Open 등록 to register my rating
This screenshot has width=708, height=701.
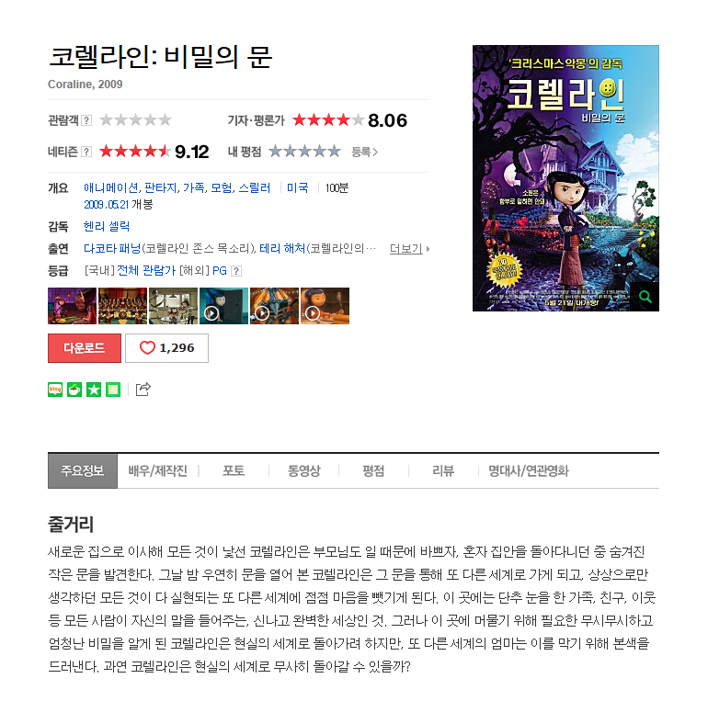364,152
